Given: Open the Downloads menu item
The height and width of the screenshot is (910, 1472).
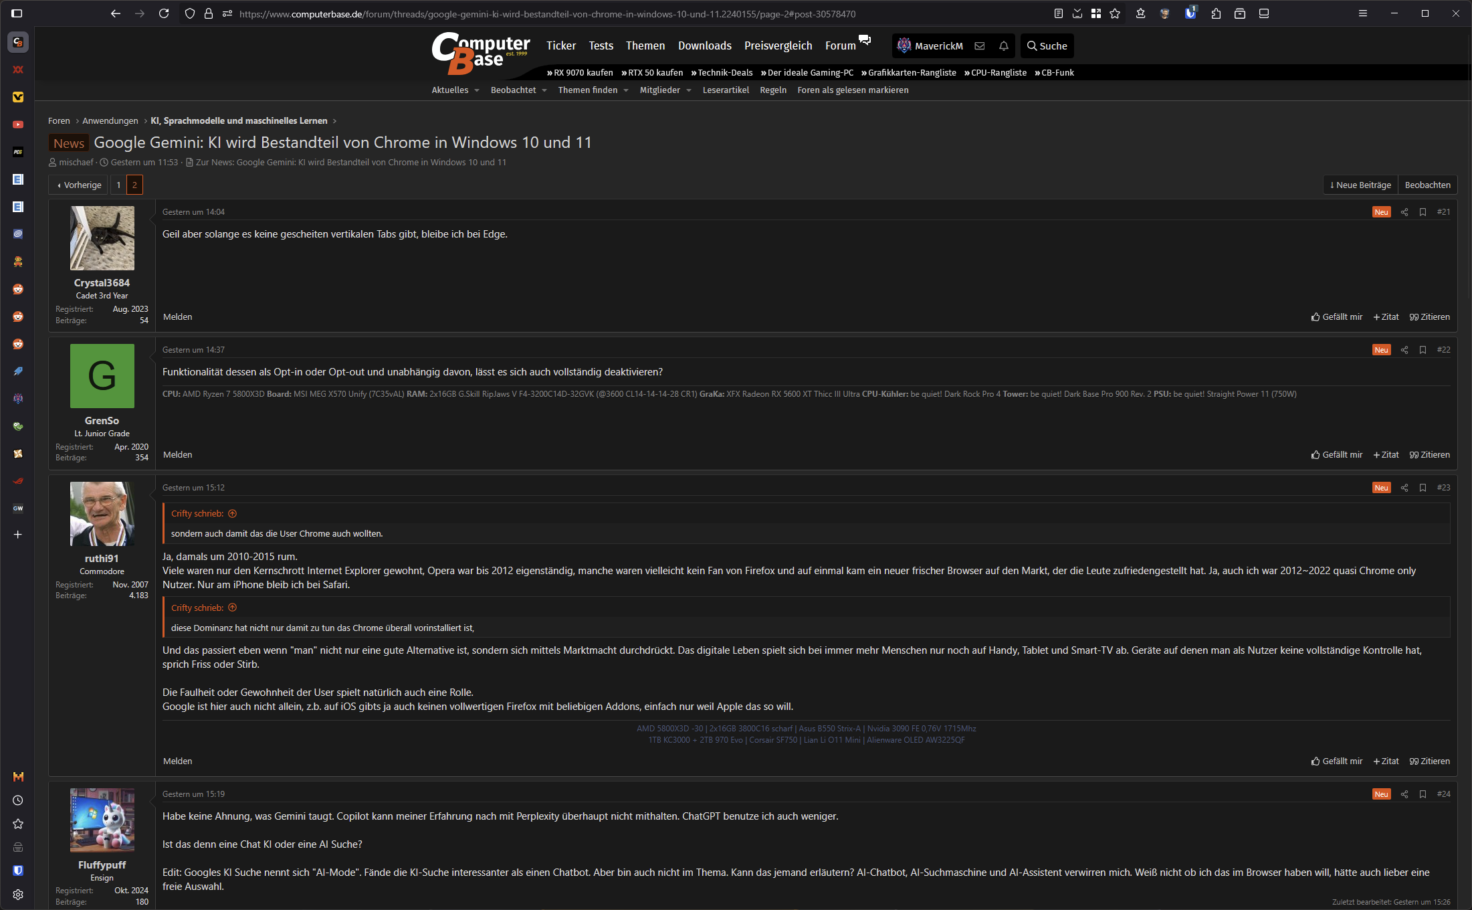Looking at the screenshot, I should (x=704, y=45).
